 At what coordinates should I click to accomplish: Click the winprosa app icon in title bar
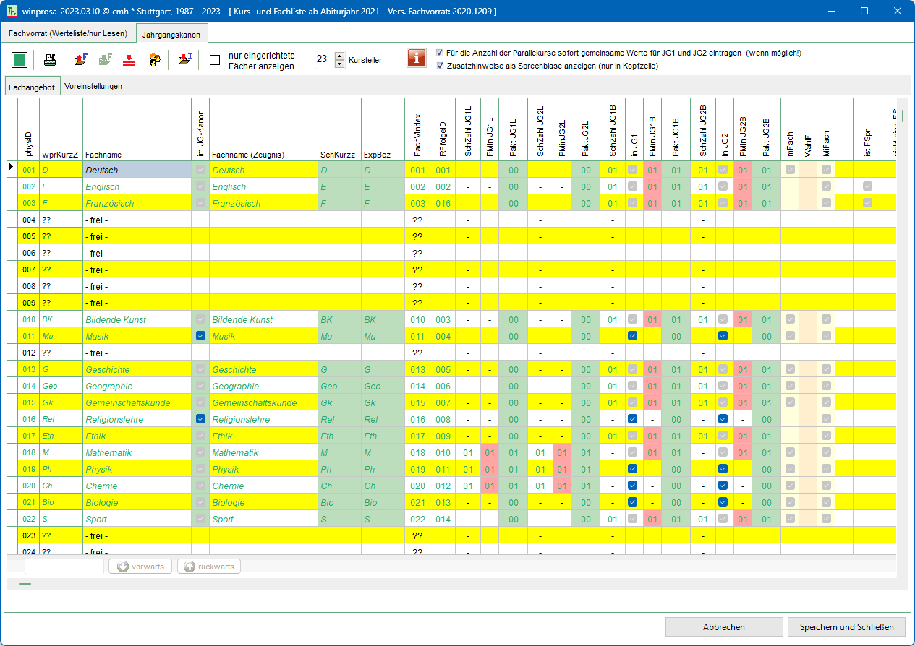[12, 12]
